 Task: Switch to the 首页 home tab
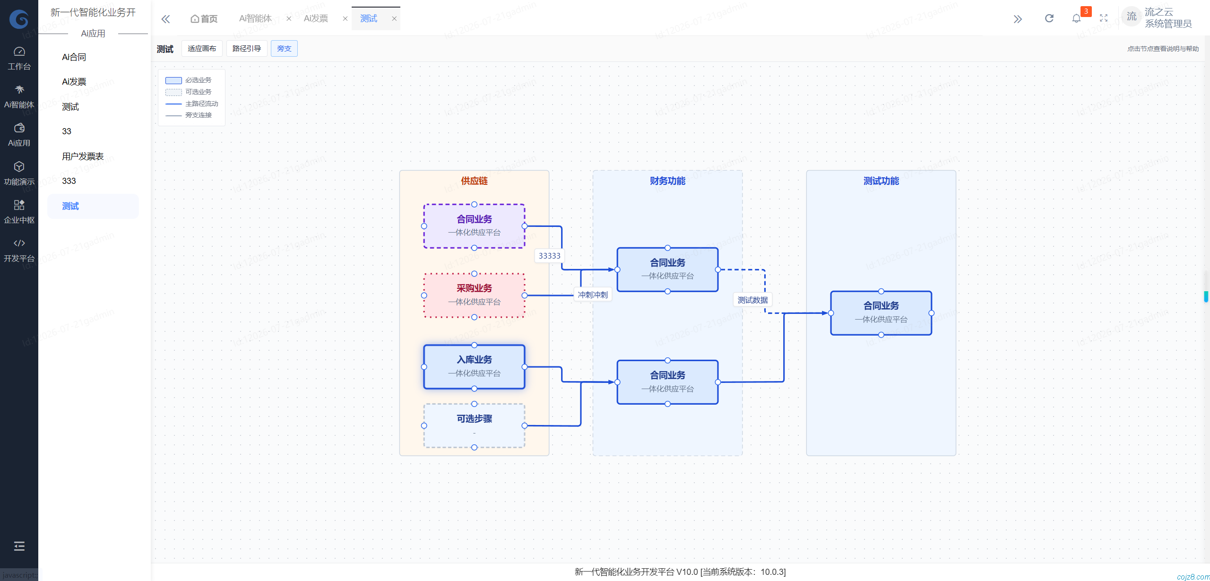tap(204, 19)
